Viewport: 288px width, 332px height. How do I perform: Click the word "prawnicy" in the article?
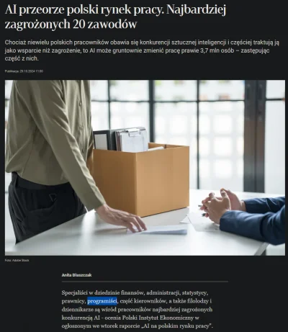click(73, 301)
